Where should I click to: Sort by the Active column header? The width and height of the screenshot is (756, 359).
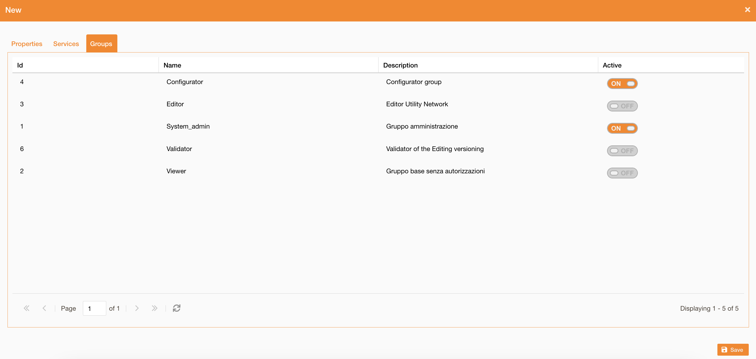(671, 65)
